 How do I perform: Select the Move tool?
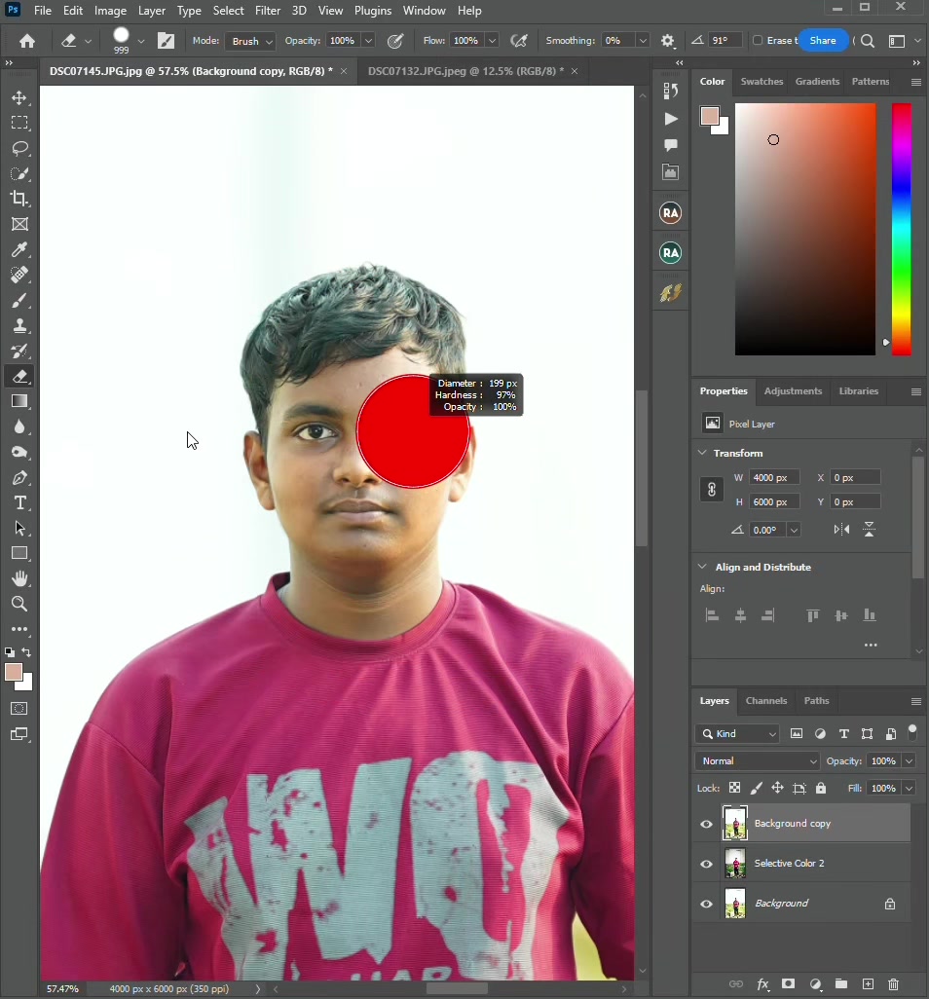[x=19, y=98]
